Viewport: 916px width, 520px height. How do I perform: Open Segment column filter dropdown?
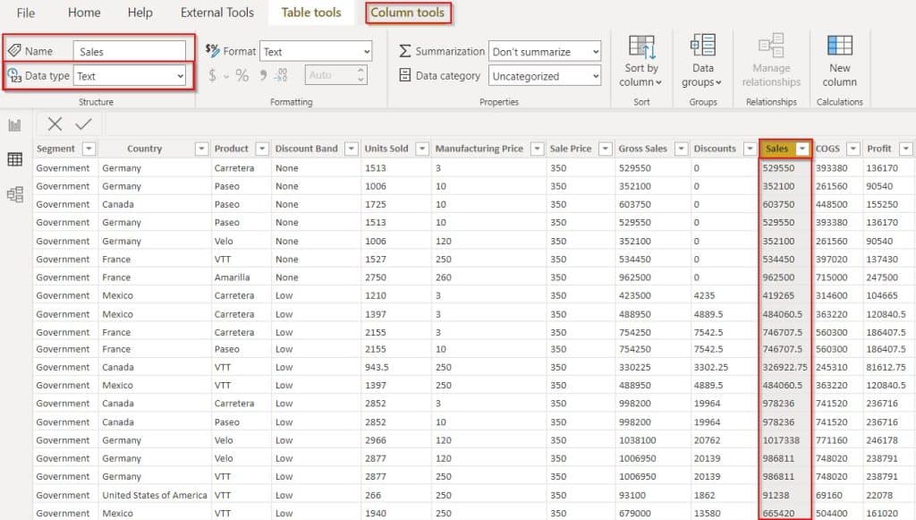coord(89,149)
